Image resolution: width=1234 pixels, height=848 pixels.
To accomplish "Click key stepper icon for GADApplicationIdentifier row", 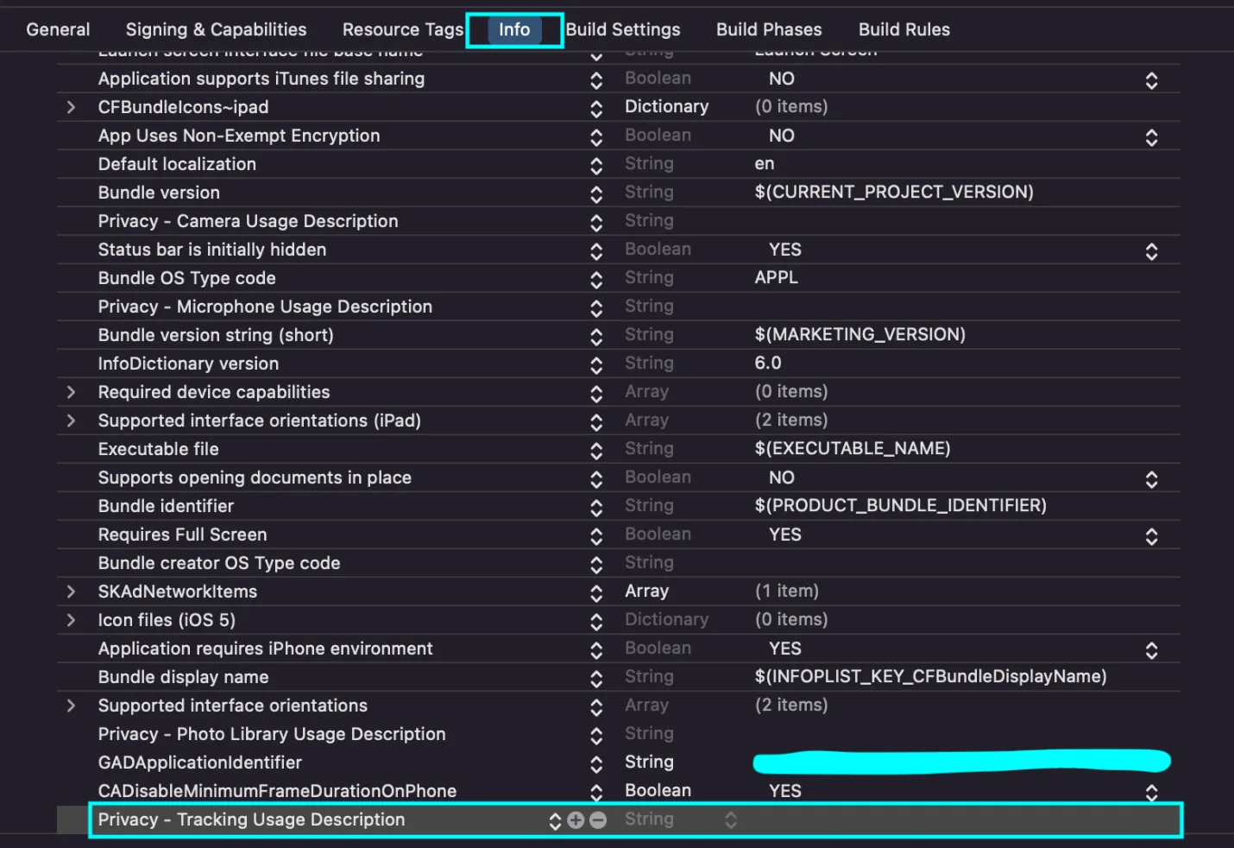I will coord(596,764).
